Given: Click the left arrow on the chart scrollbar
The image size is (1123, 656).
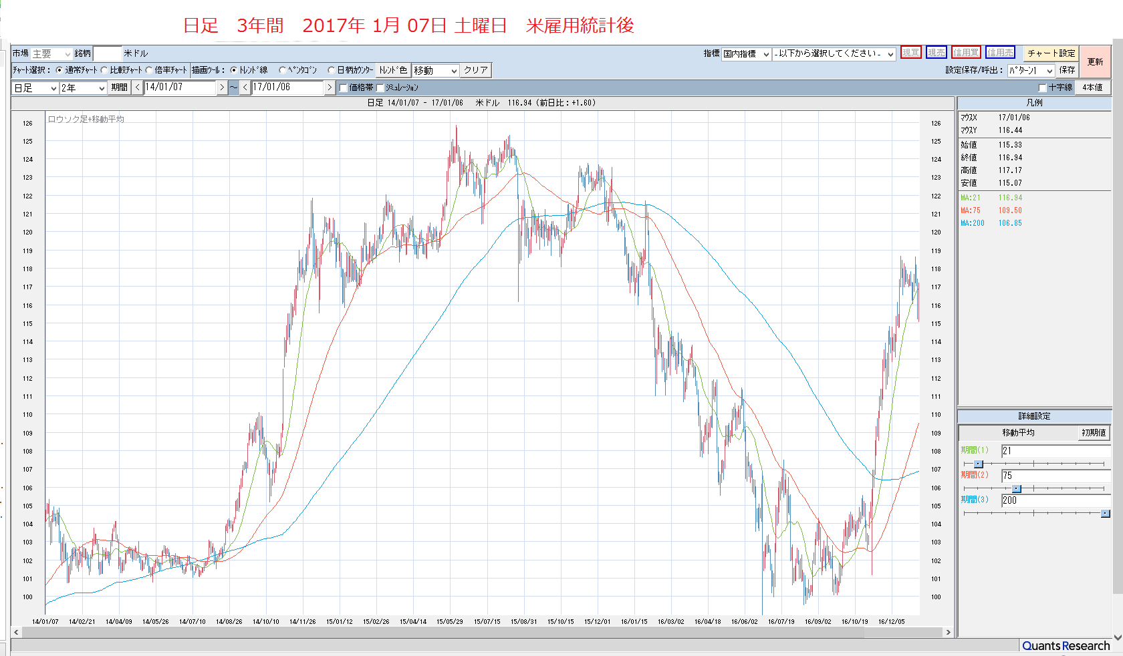Looking at the screenshot, I should (16, 632).
